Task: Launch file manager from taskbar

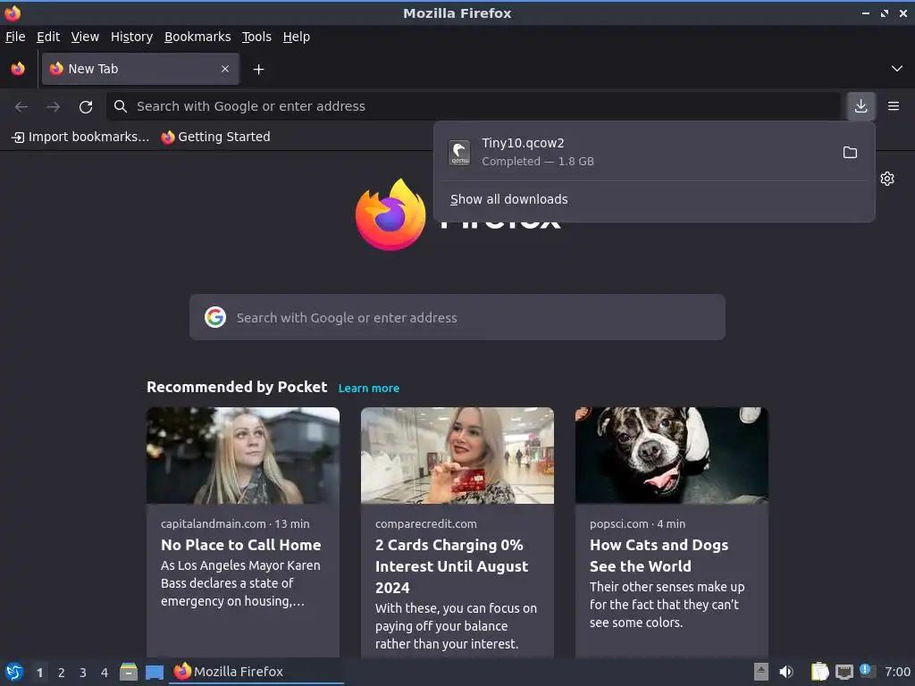Action: click(x=129, y=672)
